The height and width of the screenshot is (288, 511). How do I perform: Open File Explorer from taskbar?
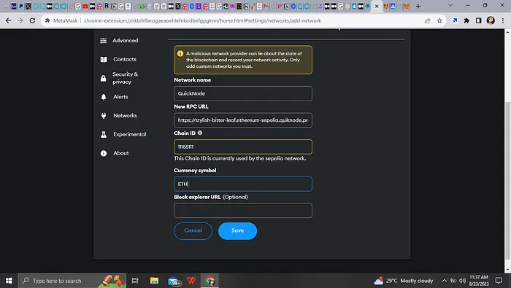click(x=154, y=281)
